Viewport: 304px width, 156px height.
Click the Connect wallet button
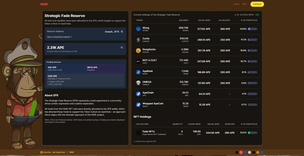[257, 4]
